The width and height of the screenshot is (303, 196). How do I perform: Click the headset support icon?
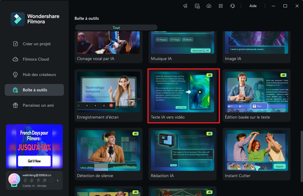(233, 6)
